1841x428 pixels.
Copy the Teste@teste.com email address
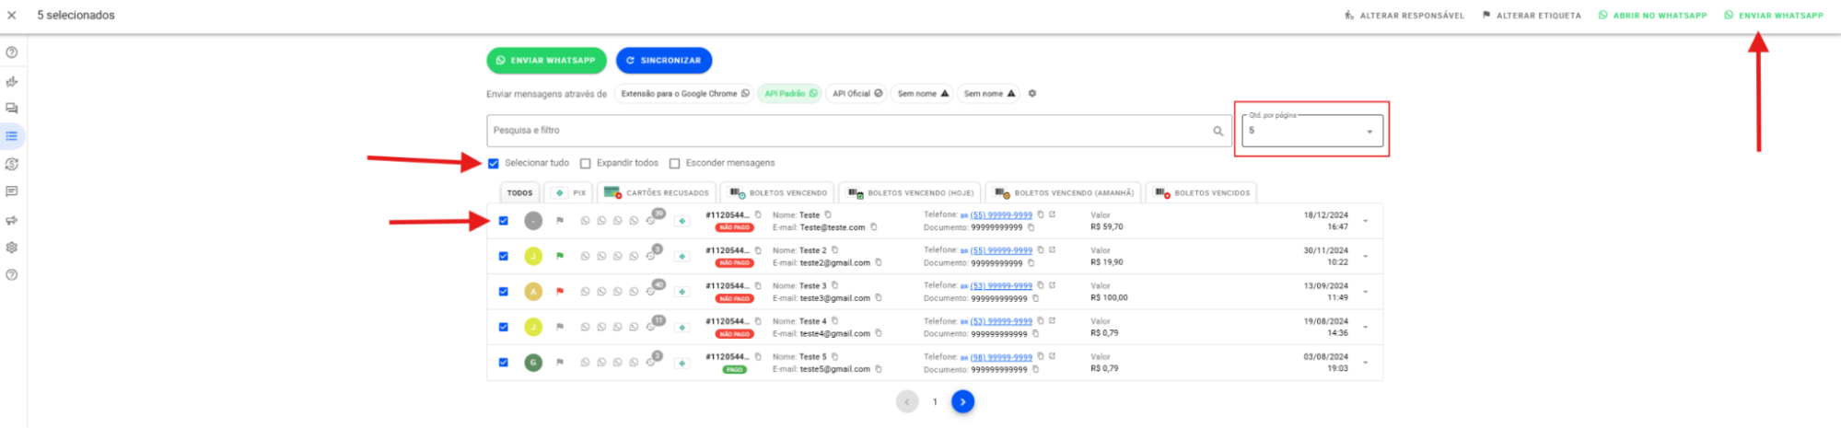874,227
